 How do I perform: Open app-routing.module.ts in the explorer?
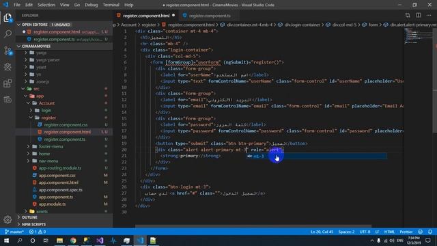(x=60, y=168)
